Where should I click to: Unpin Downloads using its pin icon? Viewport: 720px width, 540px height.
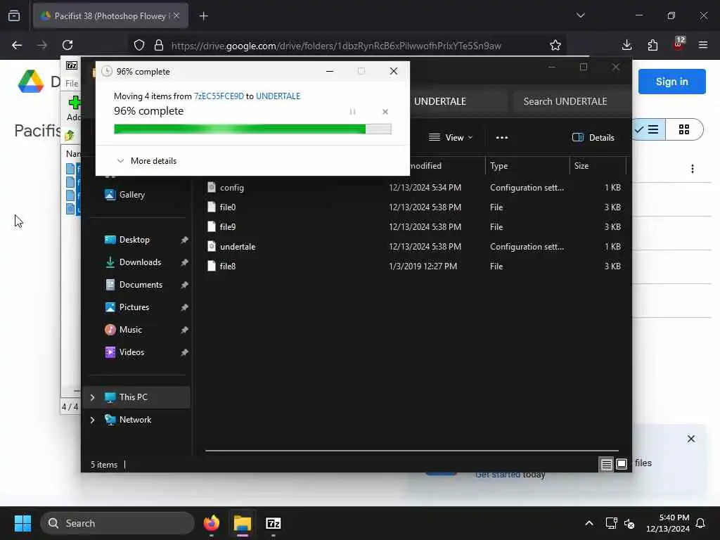pyautogui.click(x=184, y=262)
